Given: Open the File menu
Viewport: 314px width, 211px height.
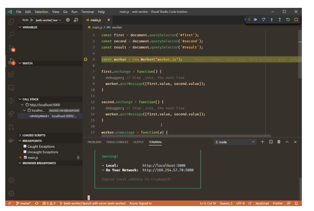Looking at the screenshot, I should 19,12.
